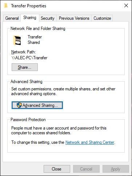Open the Advanced Sharing... dialog
The width and height of the screenshot is (132, 176).
point(37,105)
